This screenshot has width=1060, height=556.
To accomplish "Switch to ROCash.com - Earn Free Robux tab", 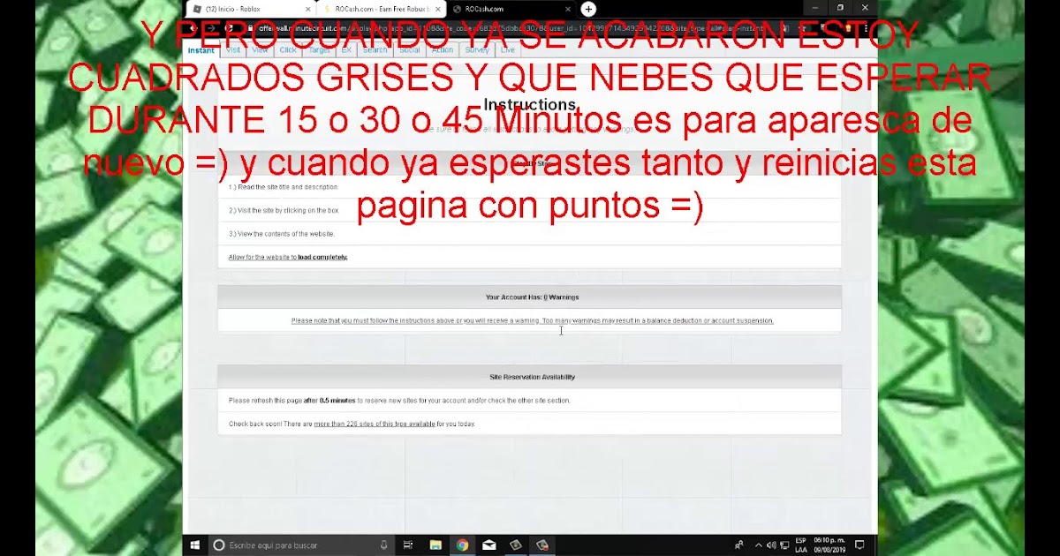I will 383,9.
